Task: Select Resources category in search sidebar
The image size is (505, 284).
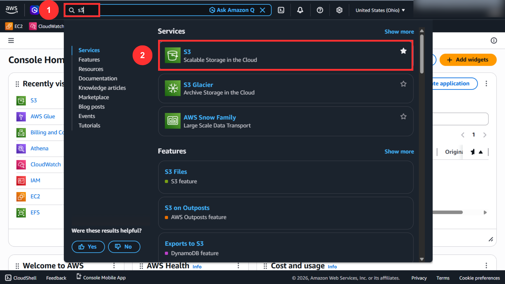Action: point(91,69)
